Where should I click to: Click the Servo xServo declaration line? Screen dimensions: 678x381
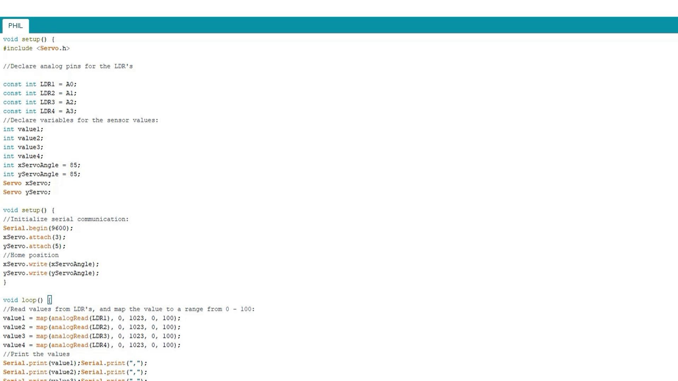pyautogui.click(x=27, y=183)
